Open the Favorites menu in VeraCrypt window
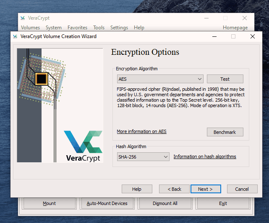The width and height of the screenshot is (269, 223). pos(77,28)
